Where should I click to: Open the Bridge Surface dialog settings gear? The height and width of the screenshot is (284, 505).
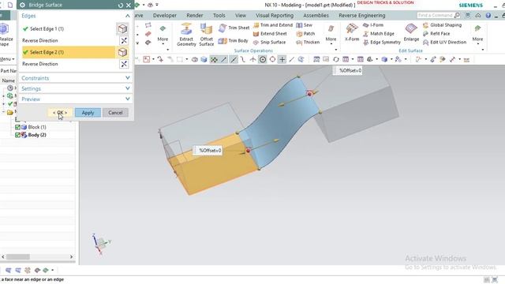[22, 6]
